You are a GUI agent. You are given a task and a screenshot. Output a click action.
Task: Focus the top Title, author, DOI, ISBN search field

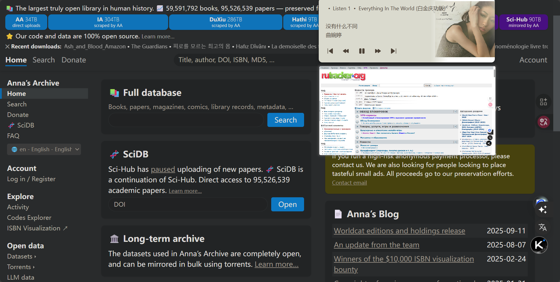point(247,60)
